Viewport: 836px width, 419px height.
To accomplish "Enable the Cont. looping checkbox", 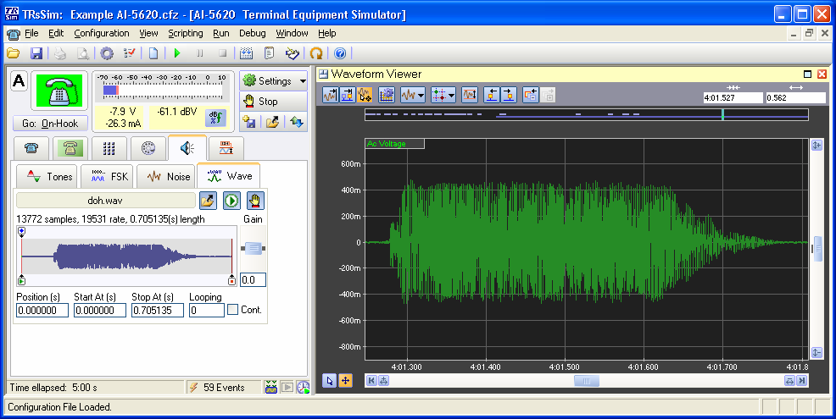I will 233,310.
